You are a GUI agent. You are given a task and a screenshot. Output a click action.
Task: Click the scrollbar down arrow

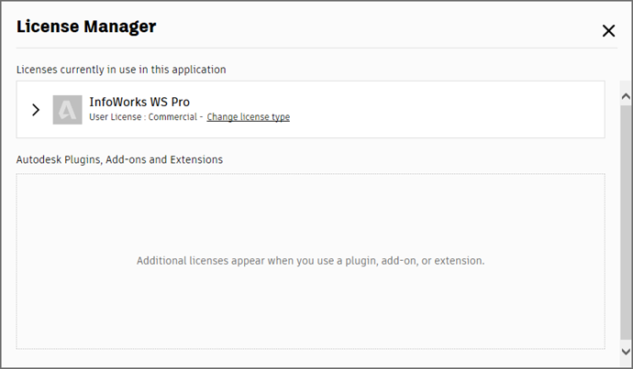coord(626,352)
